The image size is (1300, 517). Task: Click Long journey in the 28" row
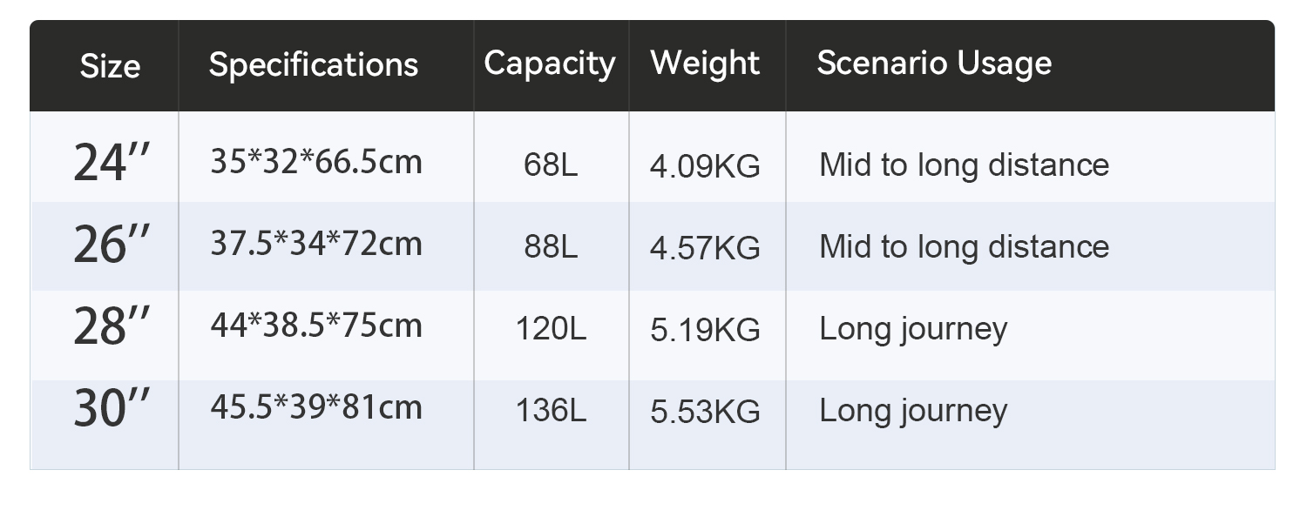click(913, 330)
